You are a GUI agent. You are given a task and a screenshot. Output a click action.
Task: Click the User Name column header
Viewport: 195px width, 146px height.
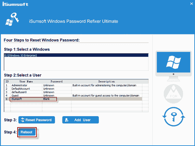26,81
